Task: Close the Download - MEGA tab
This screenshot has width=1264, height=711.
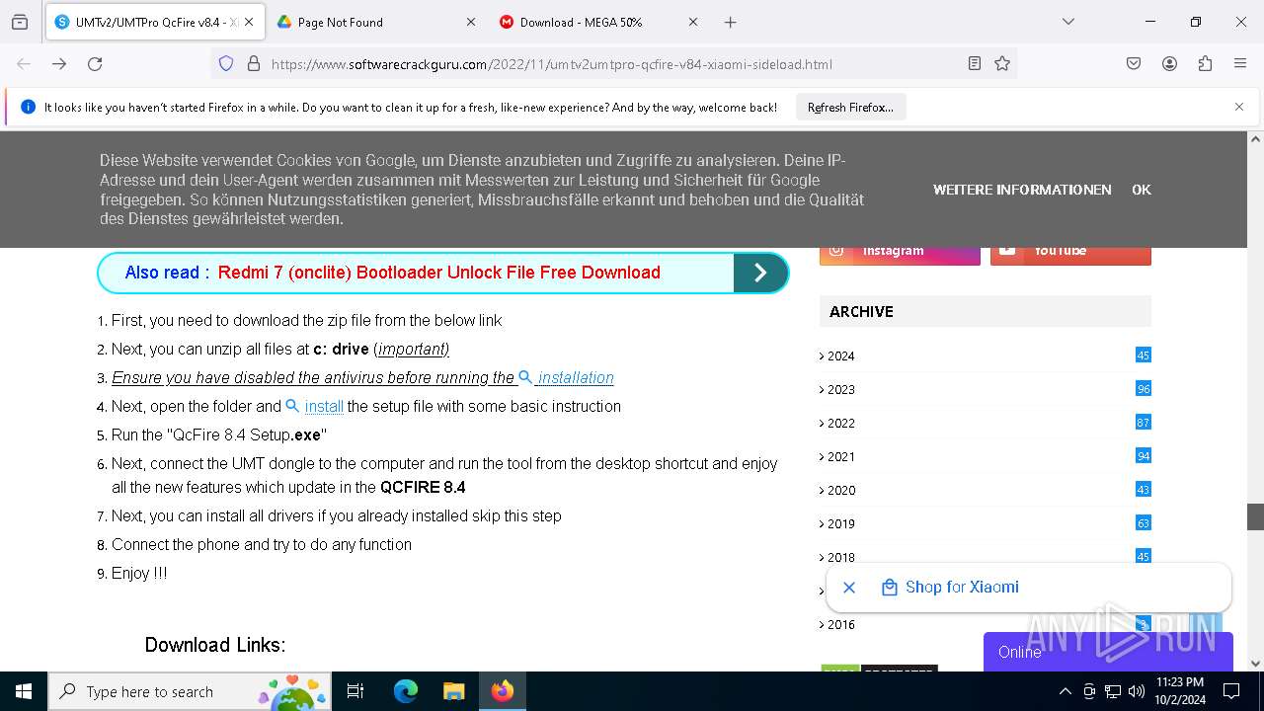Action: 693,22
